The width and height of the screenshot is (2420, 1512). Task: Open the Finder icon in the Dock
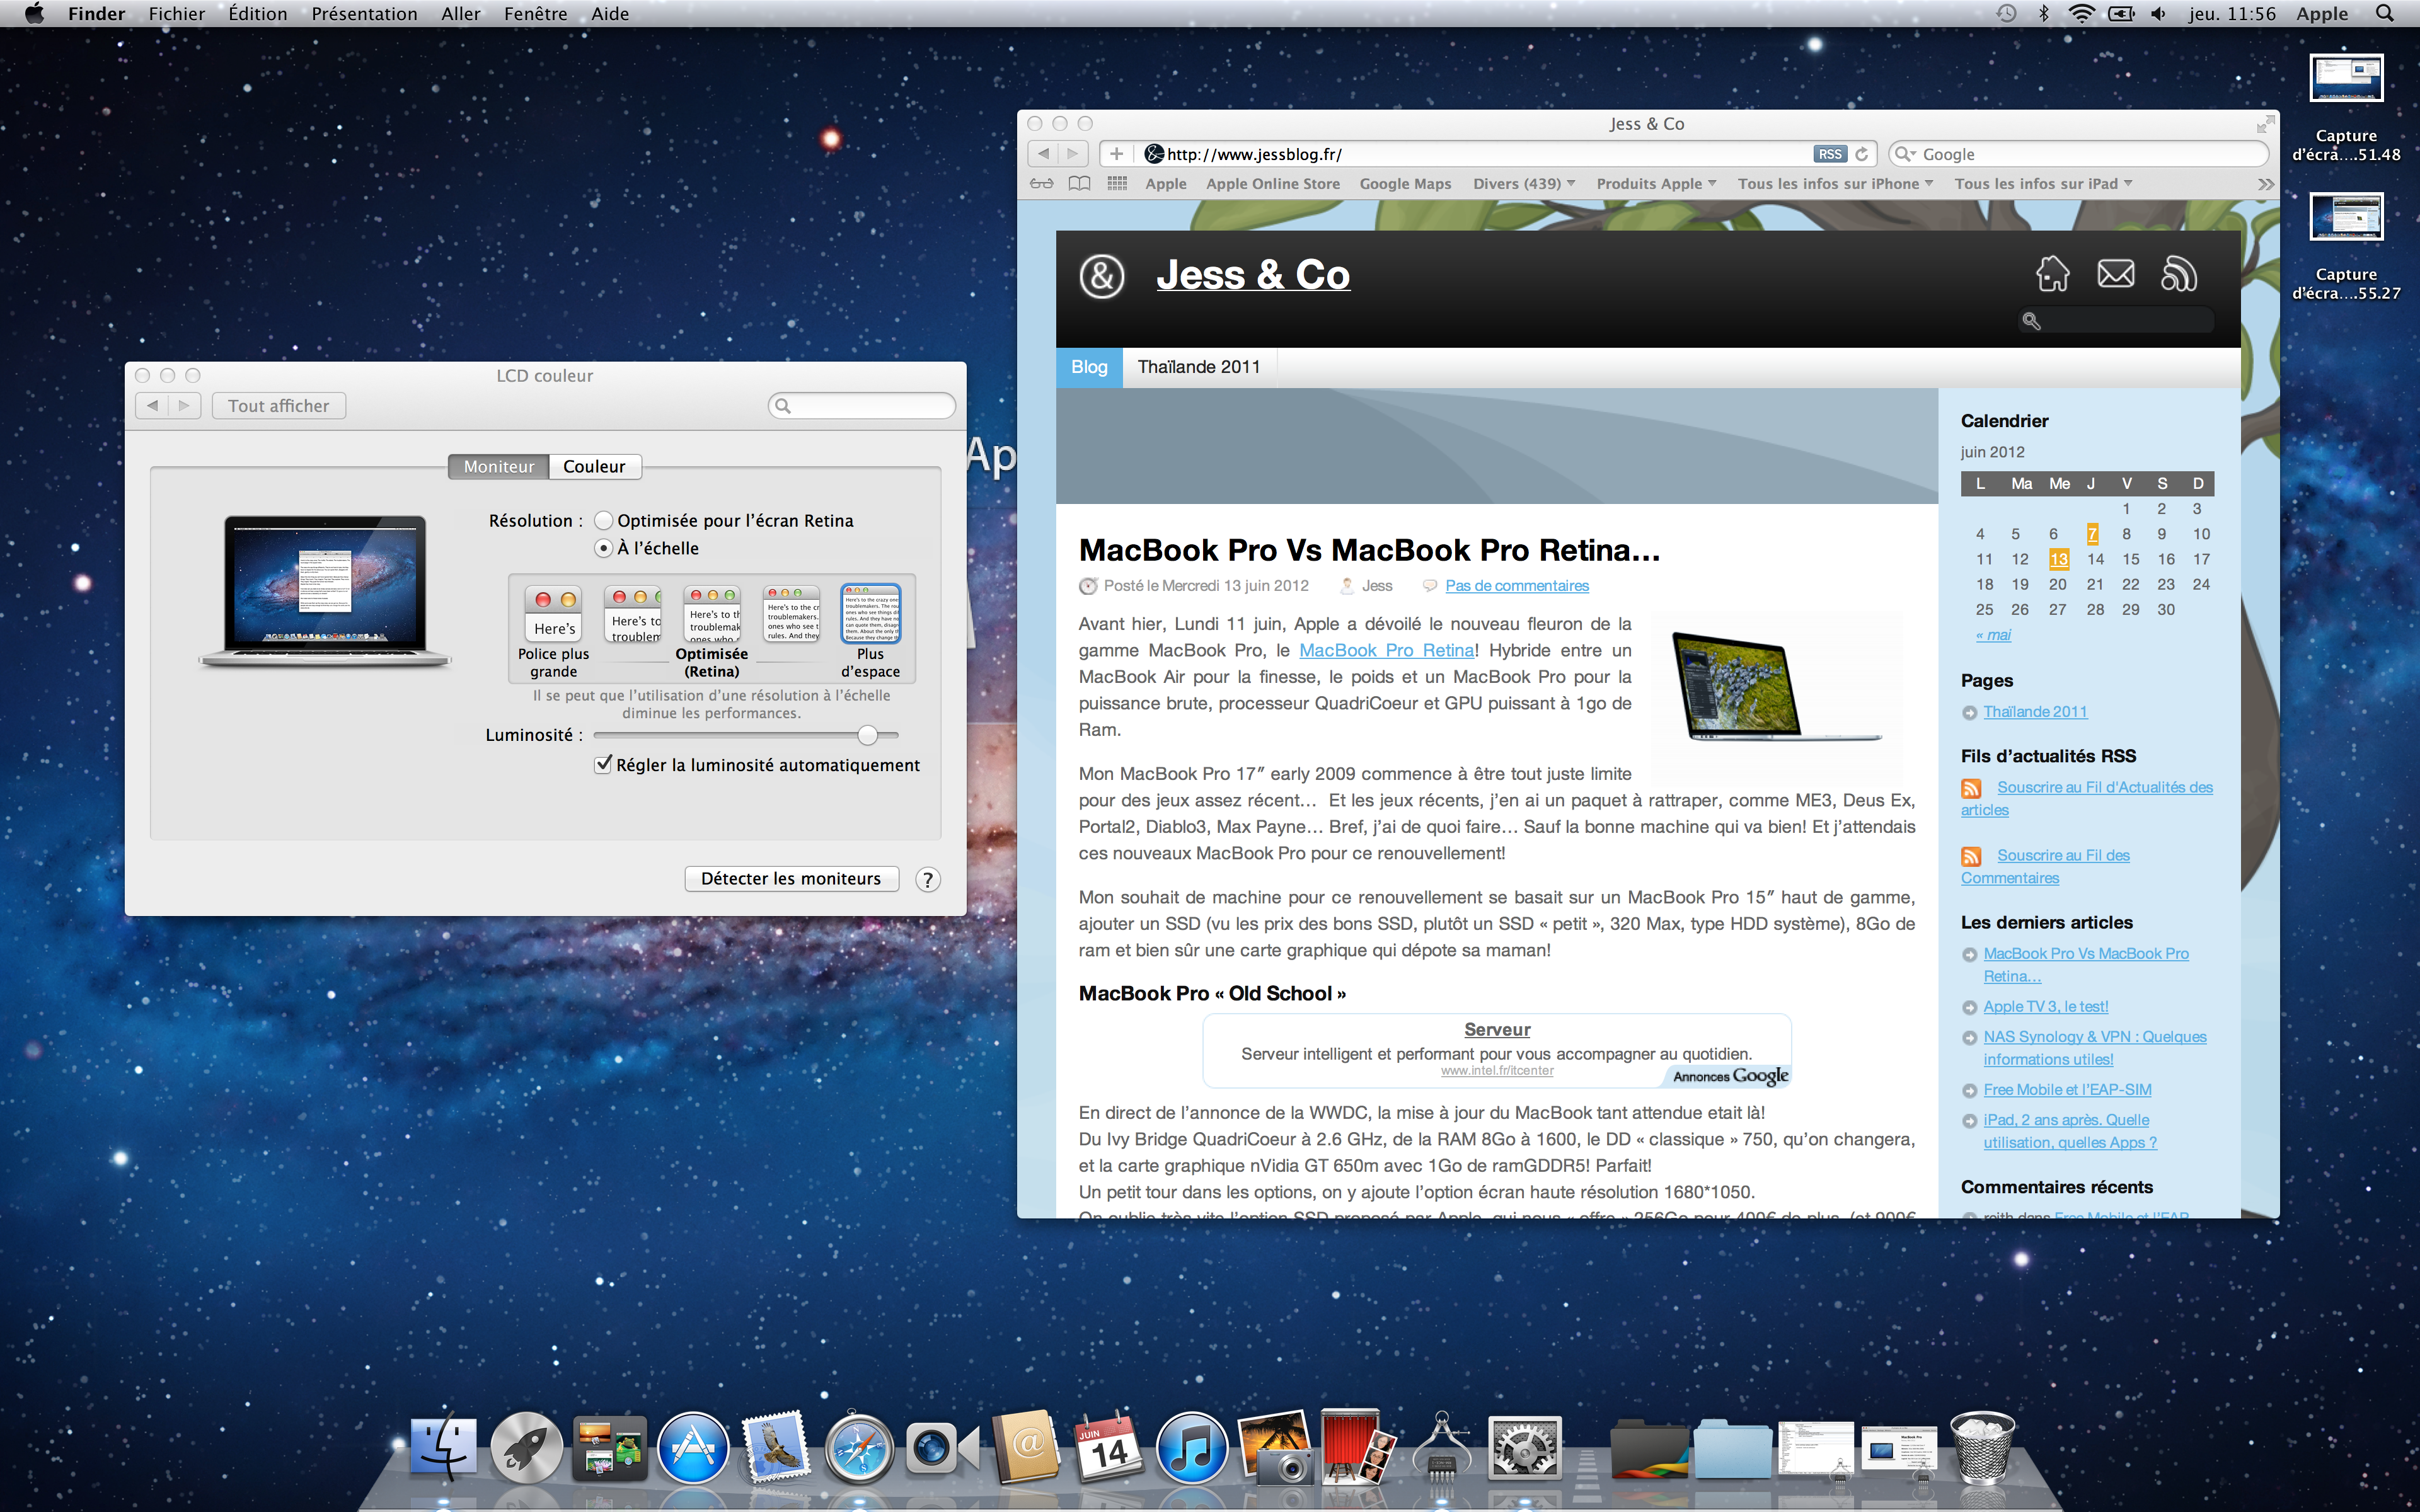coord(445,1448)
